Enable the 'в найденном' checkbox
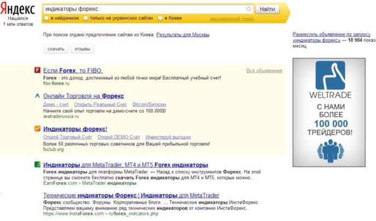The image size is (376, 221). pyautogui.click(x=46, y=18)
